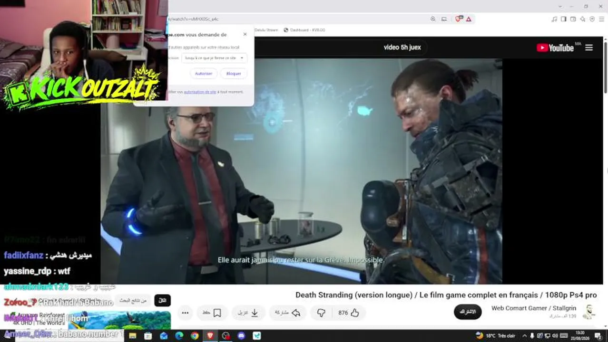
Task: Select the black 'All' filter chip
Action: click(x=162, y=301)
